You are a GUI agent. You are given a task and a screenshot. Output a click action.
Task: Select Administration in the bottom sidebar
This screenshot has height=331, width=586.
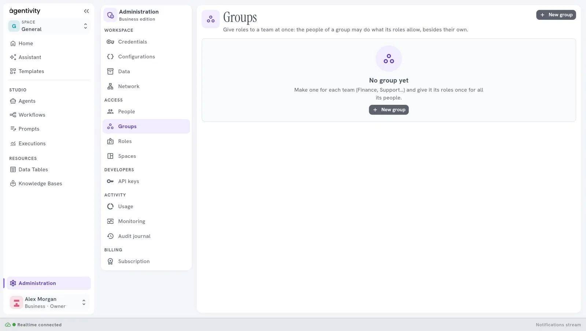point(49,283)
